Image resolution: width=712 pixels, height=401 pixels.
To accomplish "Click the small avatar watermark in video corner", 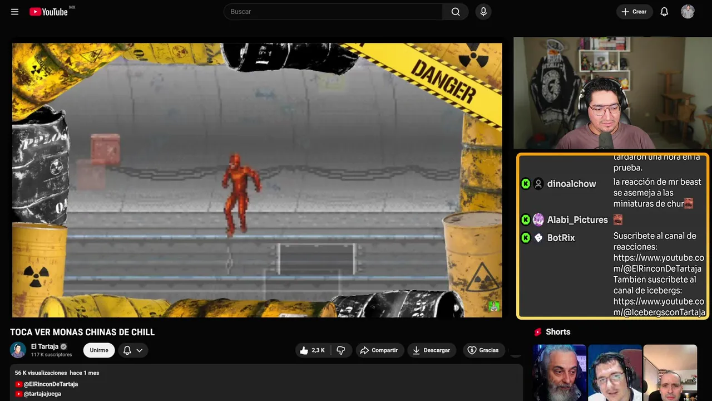I will [x=493, y=306].
